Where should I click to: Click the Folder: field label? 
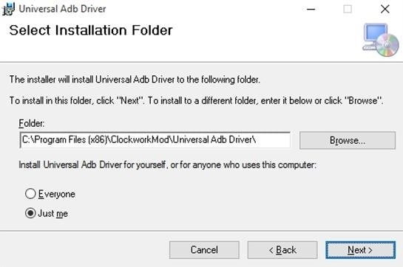32,124
